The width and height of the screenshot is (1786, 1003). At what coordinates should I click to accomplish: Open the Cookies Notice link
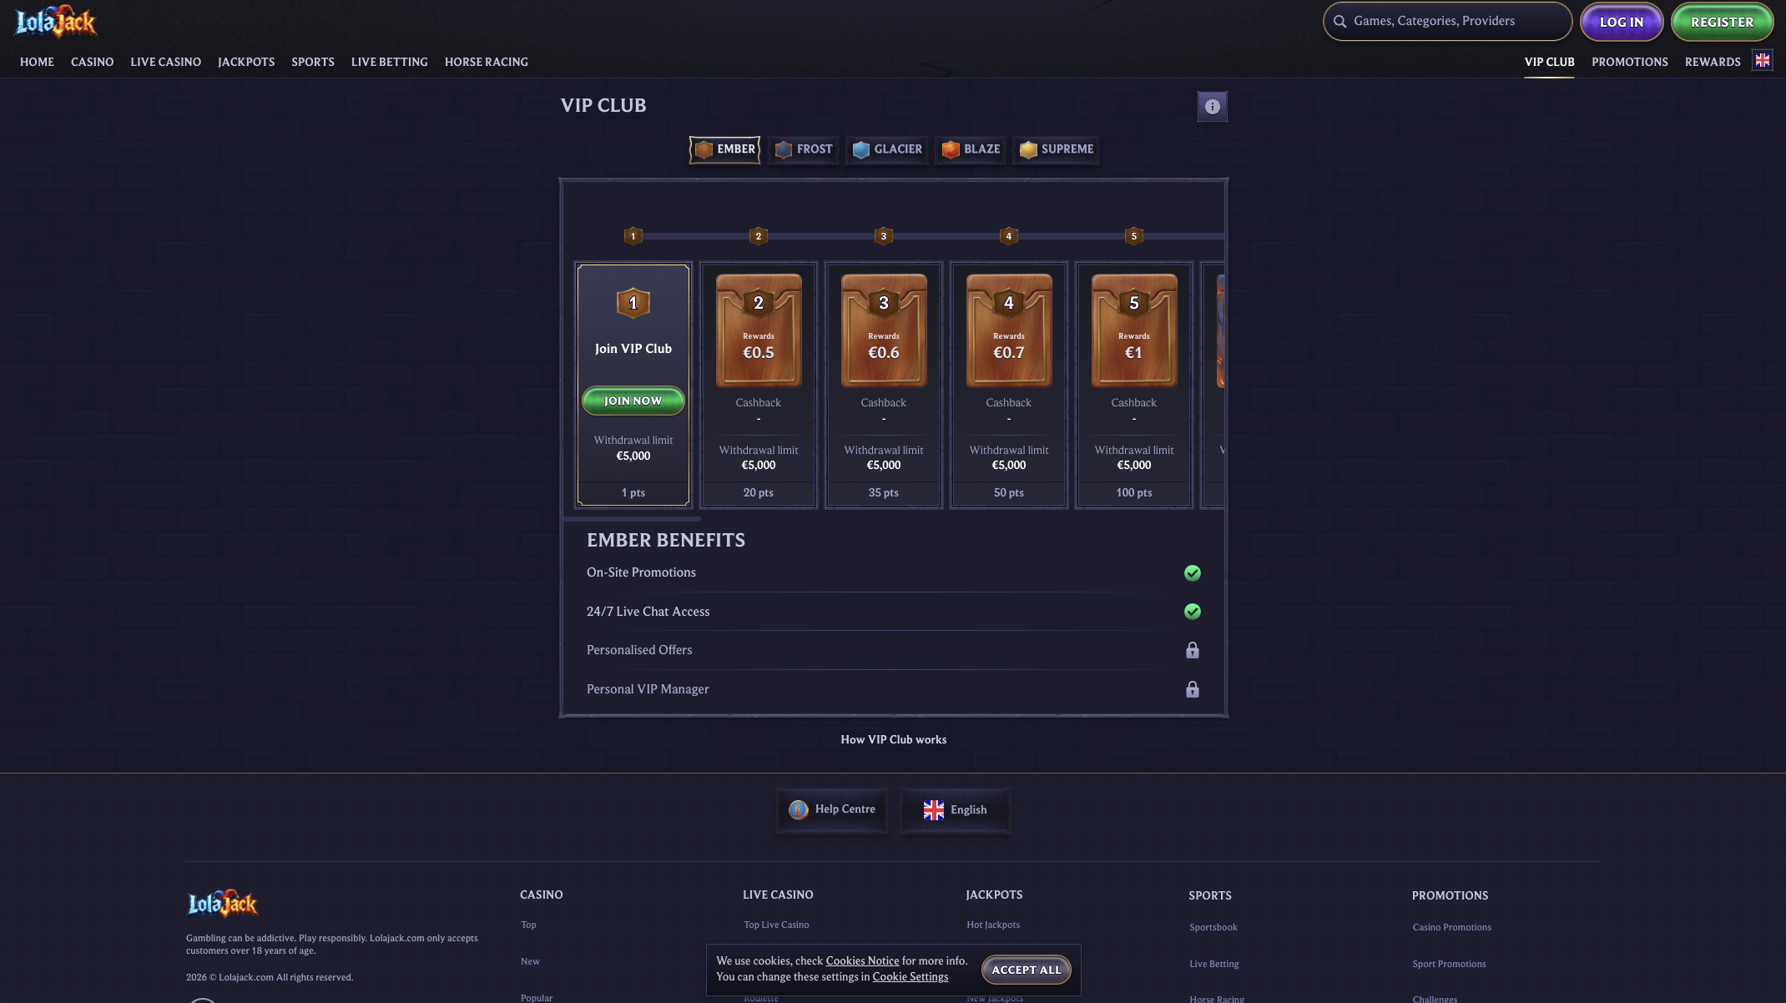pos(862,961)
